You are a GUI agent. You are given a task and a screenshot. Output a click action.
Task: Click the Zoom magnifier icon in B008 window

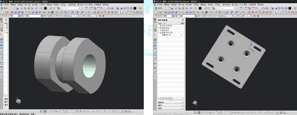click(256, 8)
